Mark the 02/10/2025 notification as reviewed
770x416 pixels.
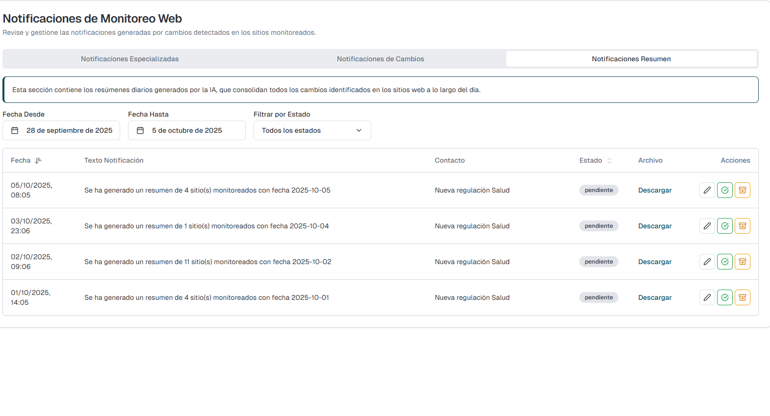[724, 262]
